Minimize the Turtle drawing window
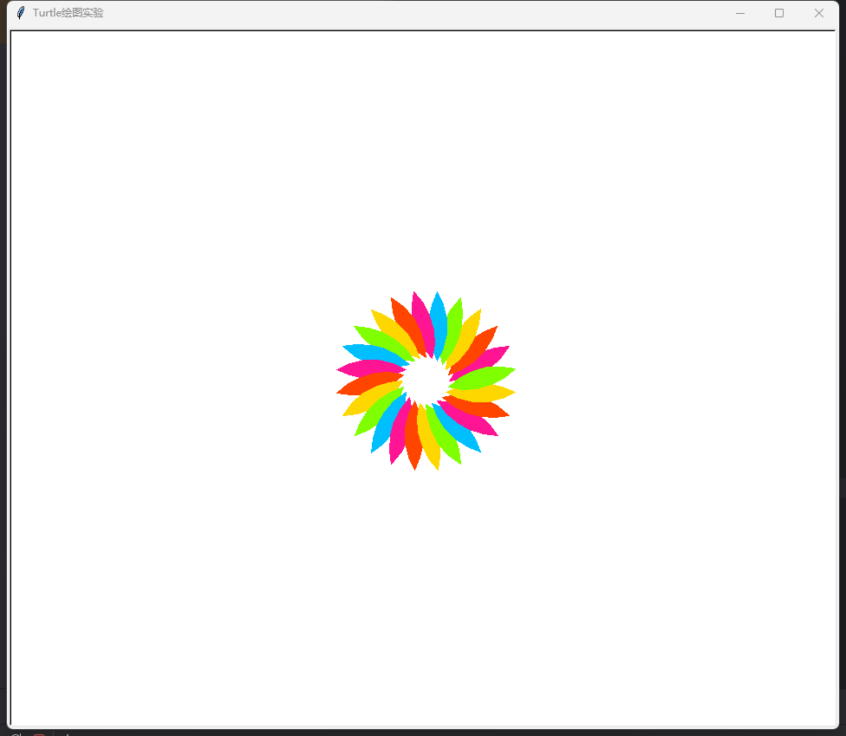The height and width of the screenshot is (736, 846). [740, 13]
